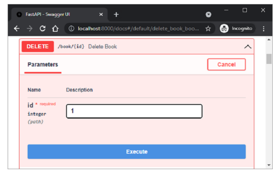Cancel the try-it-out mode
The width and height of the screenshot is (279, 175).
[x=226, y=64]
